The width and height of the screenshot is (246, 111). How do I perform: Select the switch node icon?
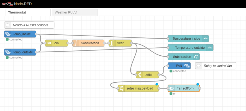(139, 75)
